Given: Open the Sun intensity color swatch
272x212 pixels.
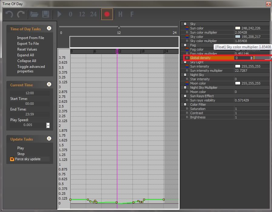Looking at the screenshot, I should point(238,66).
